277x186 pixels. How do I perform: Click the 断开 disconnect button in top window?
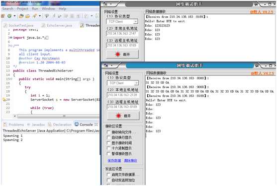(x=122, y=55)
